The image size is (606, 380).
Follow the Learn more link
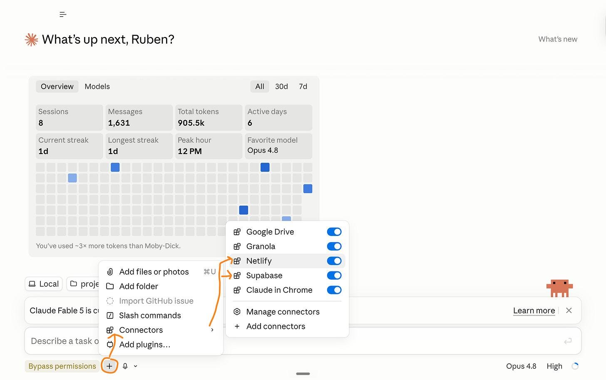(x=534, y=310)
